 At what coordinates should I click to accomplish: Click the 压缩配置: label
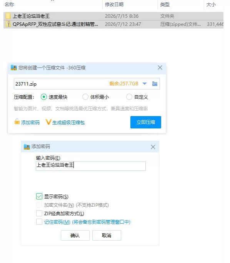(x=24, y=97)
